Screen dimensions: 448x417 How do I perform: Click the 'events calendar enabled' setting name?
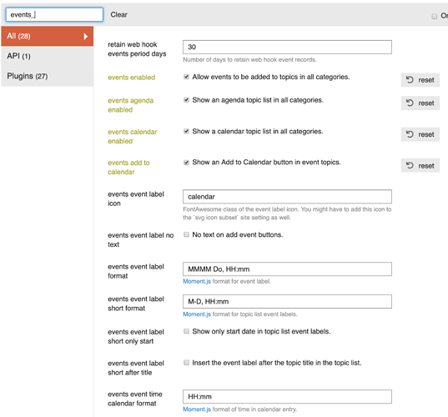pyautogui.click(x=133, y=137)
